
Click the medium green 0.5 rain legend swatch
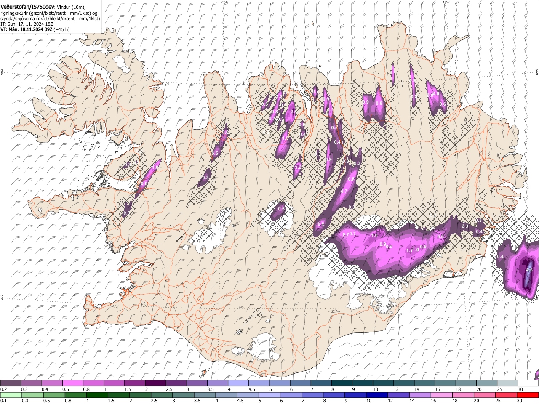click(x=54, y=395)
